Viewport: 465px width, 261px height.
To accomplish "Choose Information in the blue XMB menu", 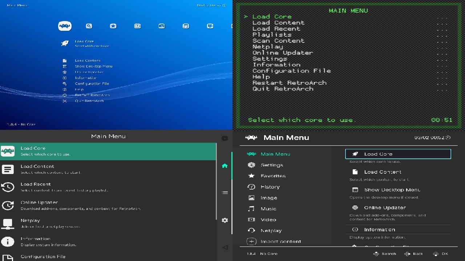I will [86, 78].
